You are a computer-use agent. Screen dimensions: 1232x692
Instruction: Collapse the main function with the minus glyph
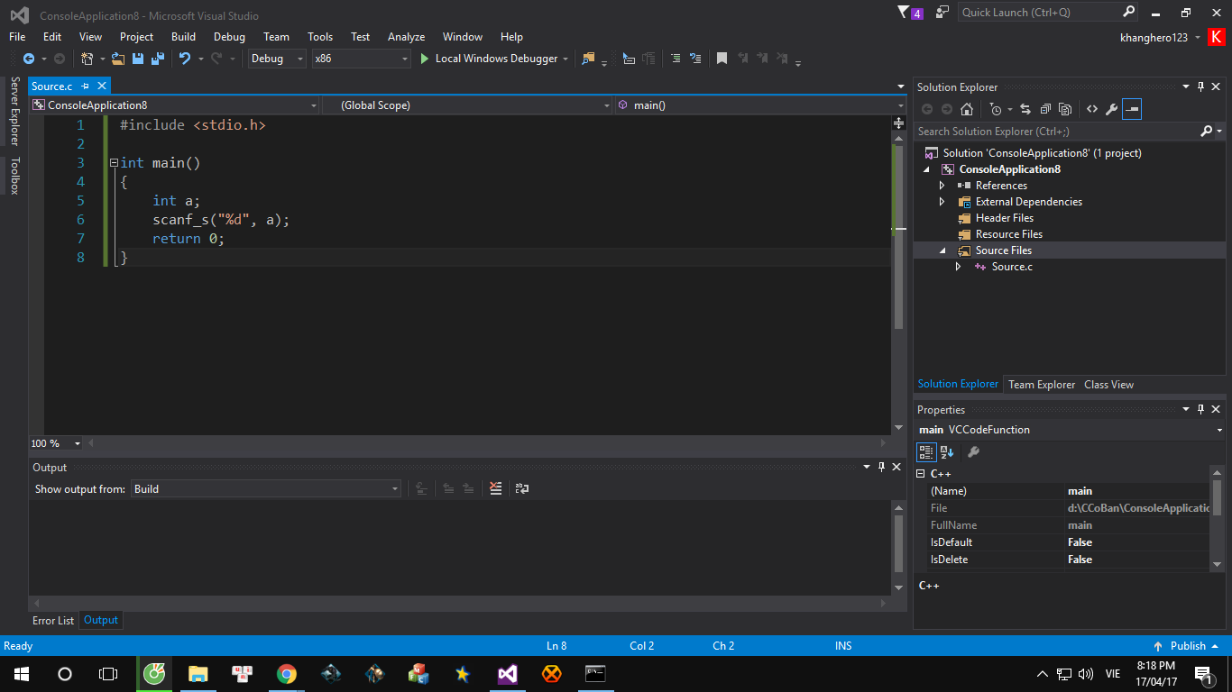114,162
